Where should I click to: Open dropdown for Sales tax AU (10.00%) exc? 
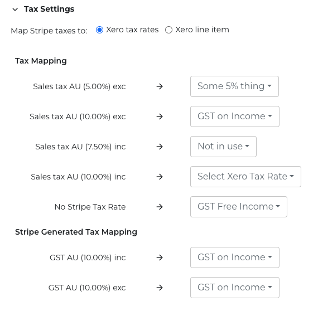click(x=235, y=116)
